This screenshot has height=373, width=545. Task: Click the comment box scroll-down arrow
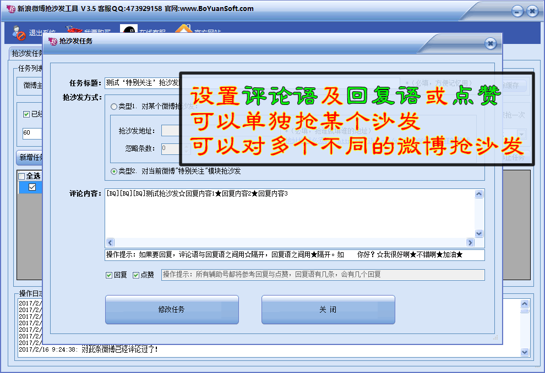click(x=479, y=233)
